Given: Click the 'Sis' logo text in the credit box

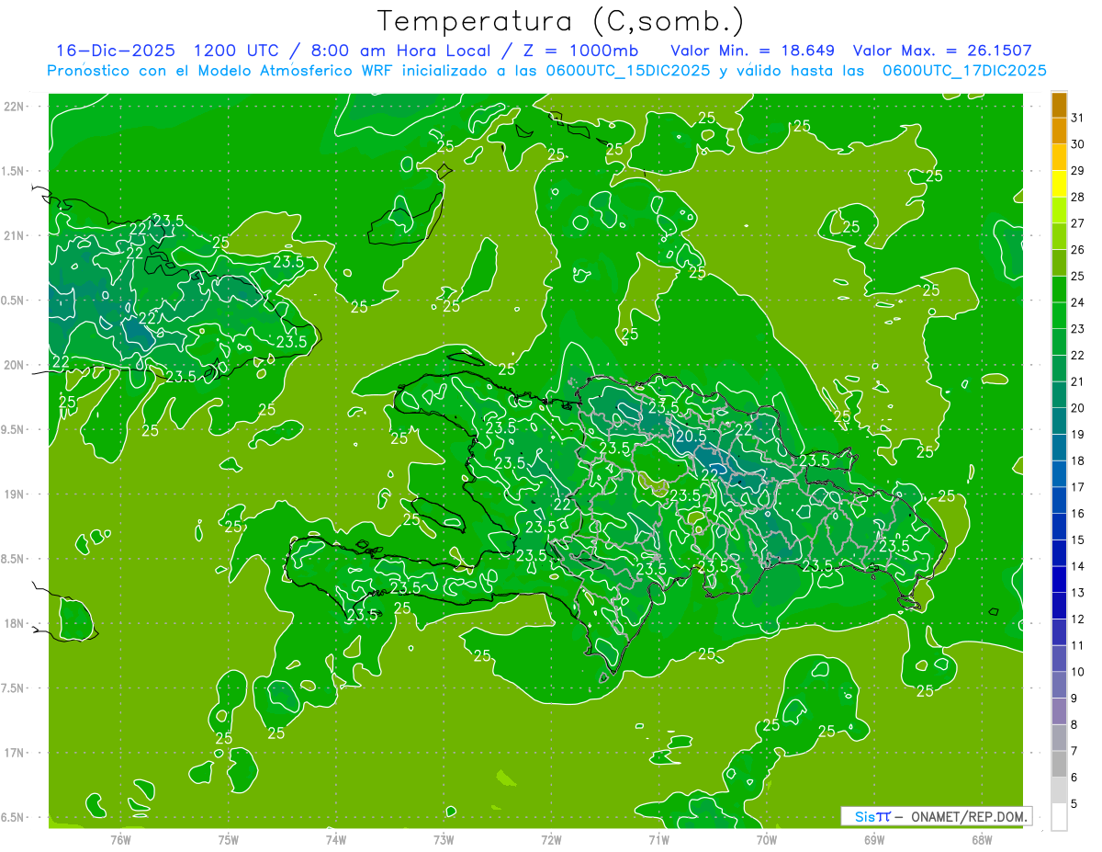Looking at the screenshot, I should (865, 816).
